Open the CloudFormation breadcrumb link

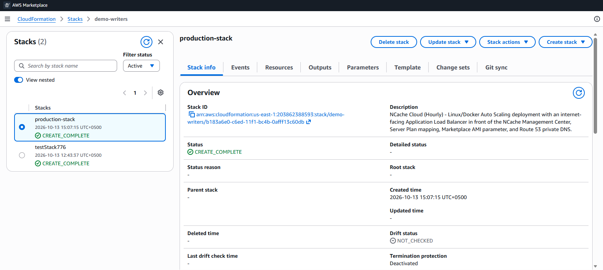(36, 19)
